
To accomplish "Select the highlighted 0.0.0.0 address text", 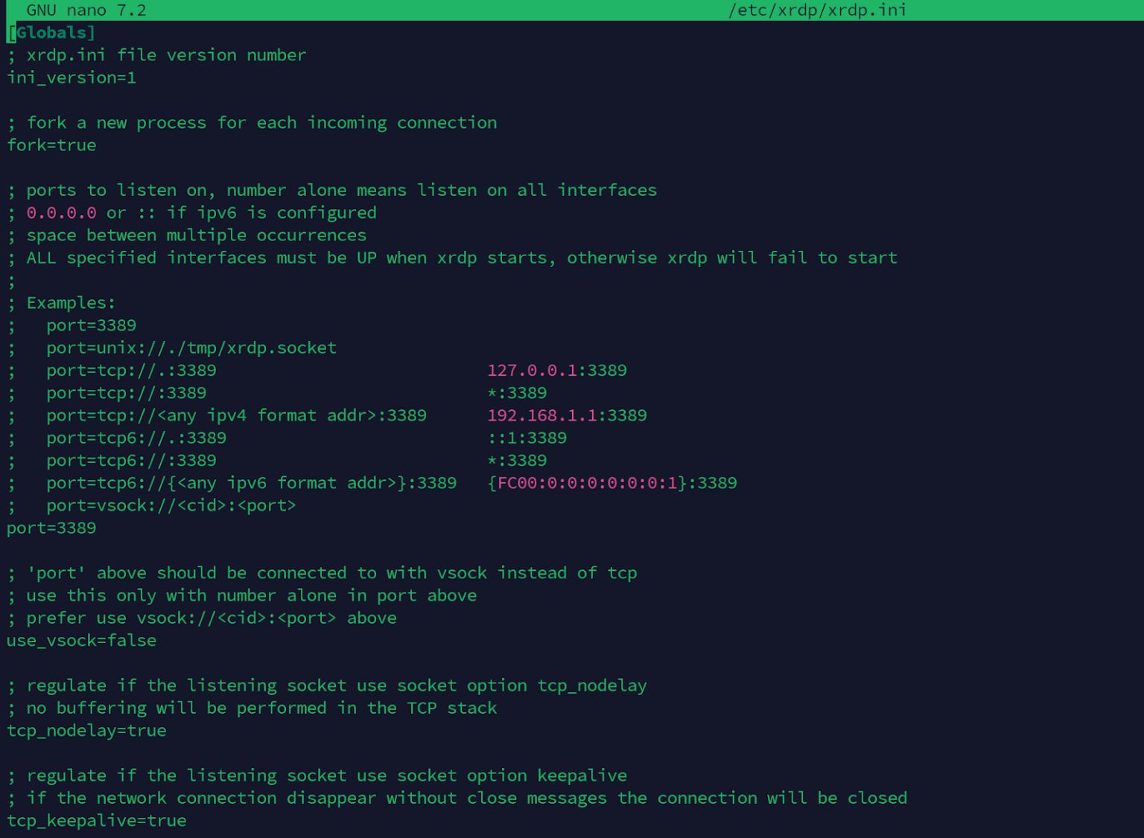I will [61, 213].
